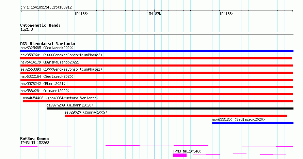Click the nsv6325685 (Sedlazeck2020) variant label
Screen dimensions: 303x159
tap(47, 48)
